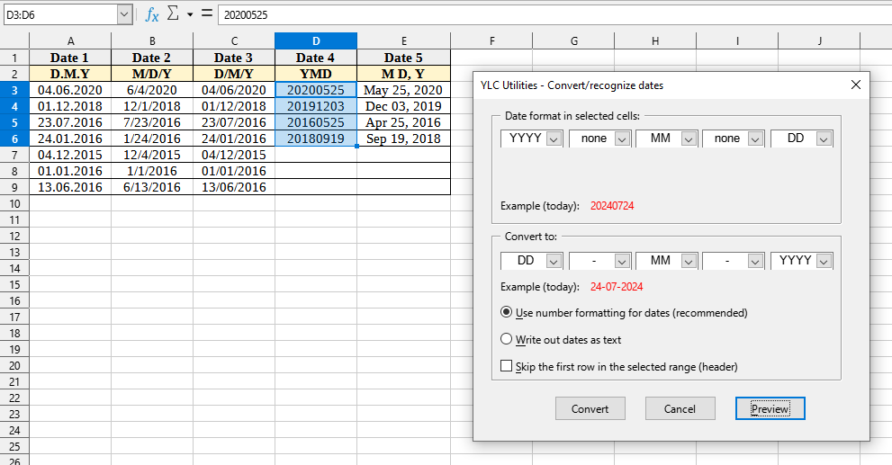
Task: Click cell '12/1/2018'
Action: (x=152, y=106)
